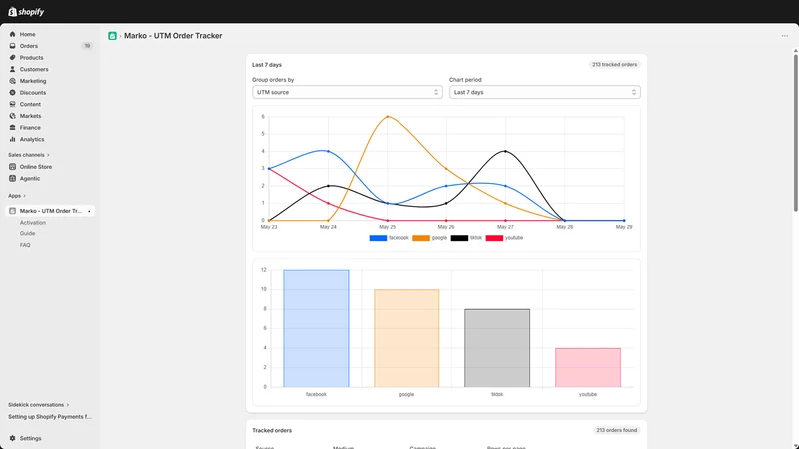
Task: Click the Orders inbox icon
Action: (x=13, y=46)
